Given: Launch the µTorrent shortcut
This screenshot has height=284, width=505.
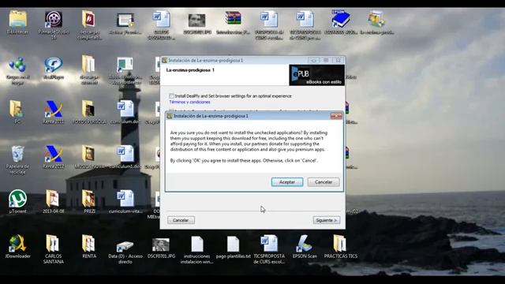Looking at the screenshot, I should click(17, 202).
